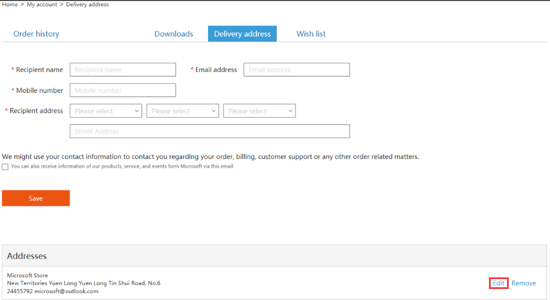Click the Delivery address breadcrumb item
The height and width of the screenshot is (300, 550).
pos(87,5)
